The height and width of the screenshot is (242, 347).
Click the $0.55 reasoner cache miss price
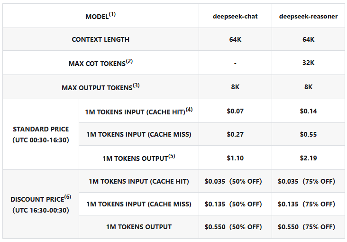click(x=308, y=134)
